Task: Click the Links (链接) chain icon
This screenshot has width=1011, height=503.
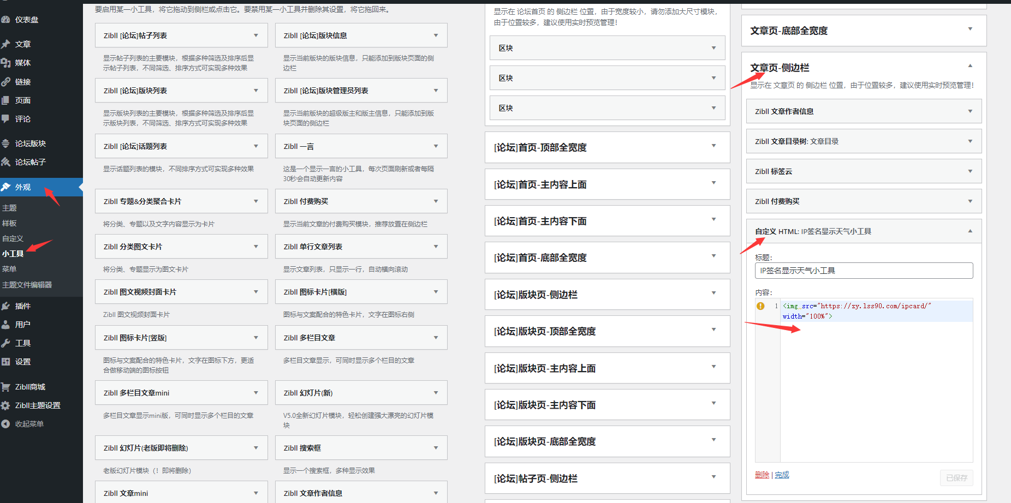Action: pyautogui.click(x=6, y=82)
